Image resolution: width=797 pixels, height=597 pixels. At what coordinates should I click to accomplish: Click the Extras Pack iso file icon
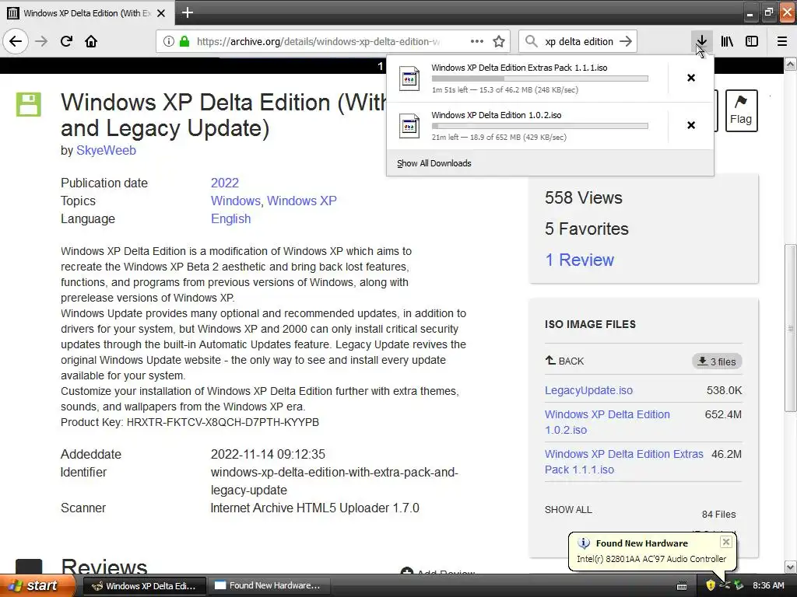coord(409,79)
